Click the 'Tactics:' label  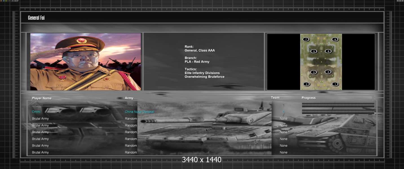(191, 69)
